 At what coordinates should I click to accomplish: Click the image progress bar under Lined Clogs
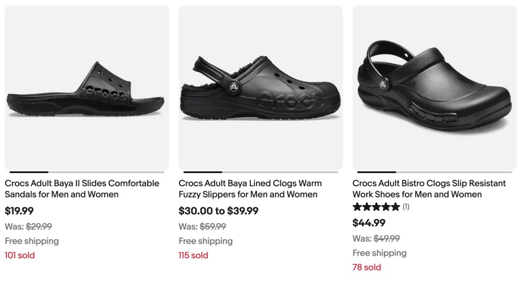pyautogui.click(x=261, y=172)
